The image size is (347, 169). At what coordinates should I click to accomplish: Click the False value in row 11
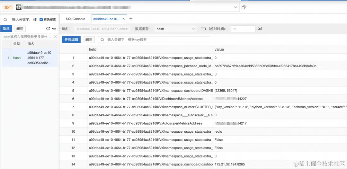pyautogui.click(x=219, y=139)
